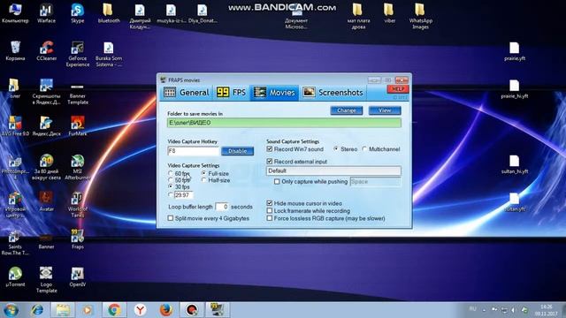The image size is (566, 318).
Task: Click Disable for the video capture hotkey
Action: tap(237, 151)
